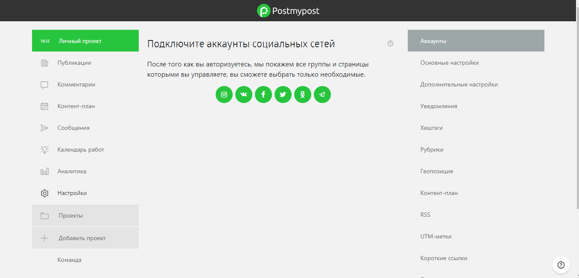Viewport: 579px width, 278px height.
Task: Switch to Основные настройки tab
Action: pyautogui.click(x=449, y=63)
